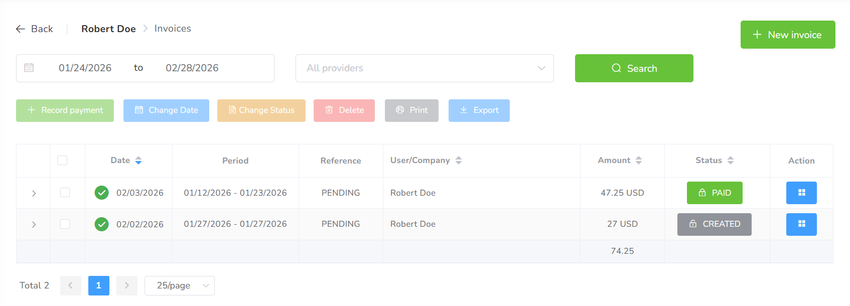Click the grid action icon for CREATED invoice
Image resolution: width=850 pixels, height=306 pixels.
point(801,224)
